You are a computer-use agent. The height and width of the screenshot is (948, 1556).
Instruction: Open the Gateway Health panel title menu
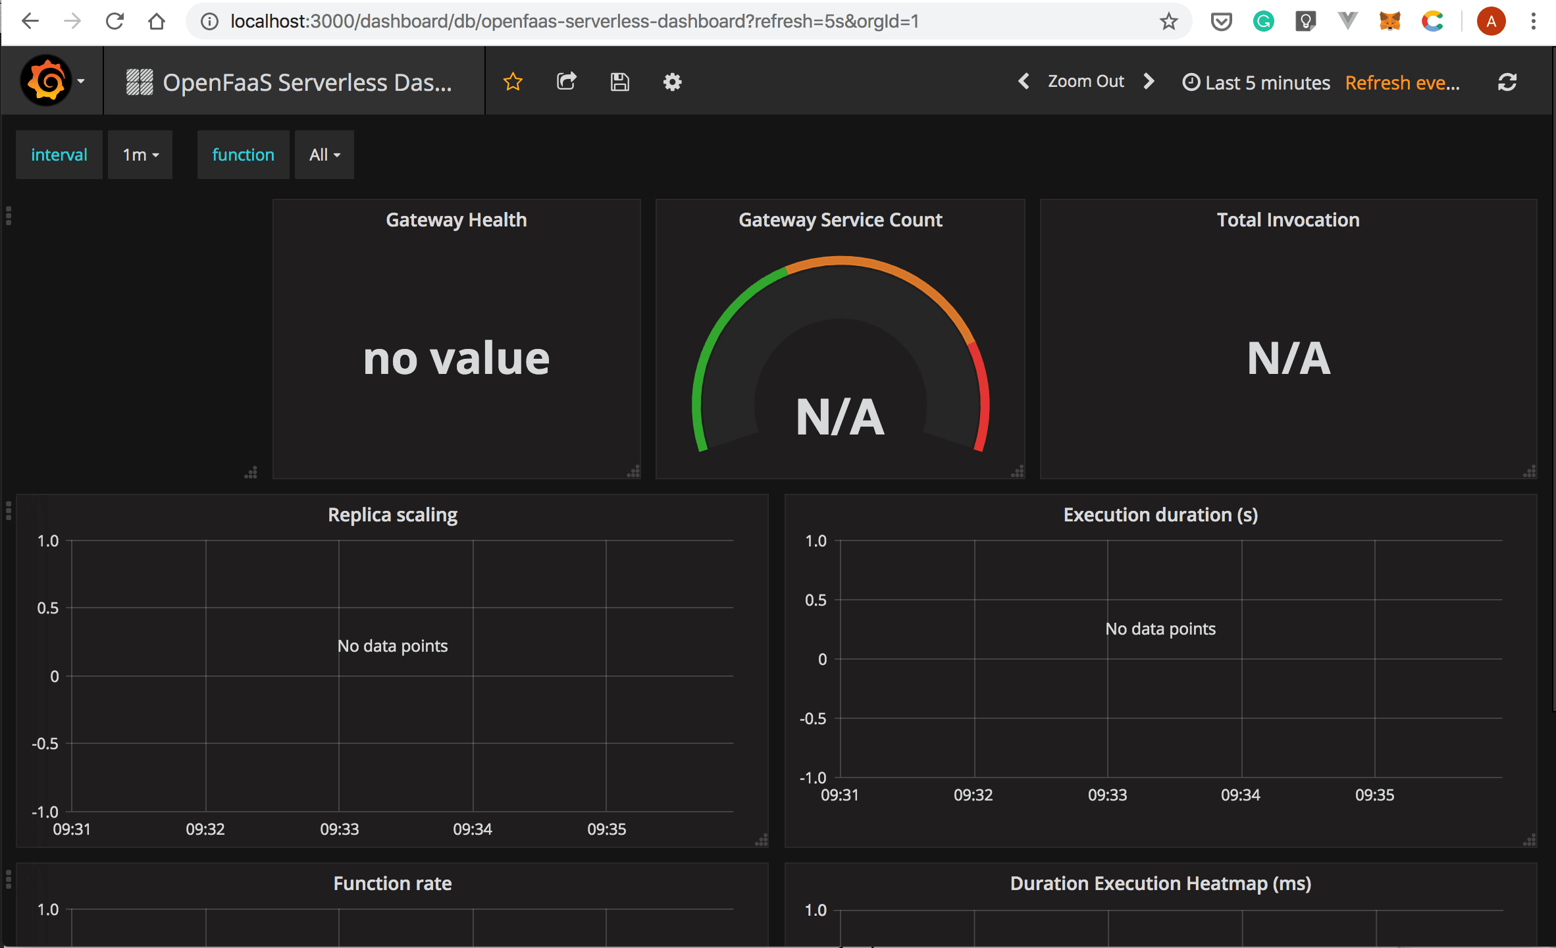tap(456, 219)
